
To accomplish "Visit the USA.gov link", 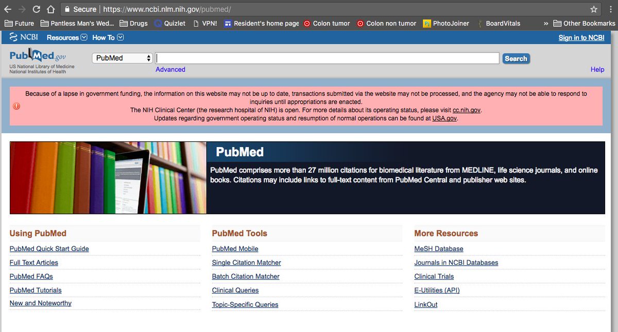I will tap(444, 118).
